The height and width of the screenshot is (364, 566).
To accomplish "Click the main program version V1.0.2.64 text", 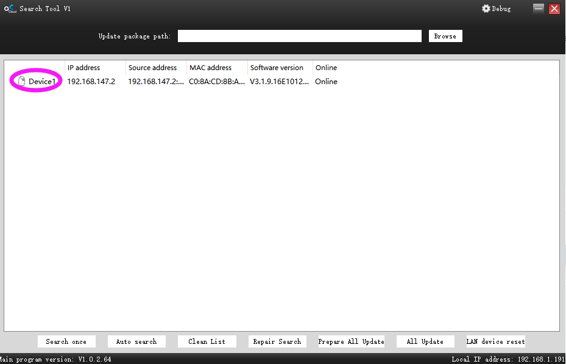I will click(x=55, y=359).
